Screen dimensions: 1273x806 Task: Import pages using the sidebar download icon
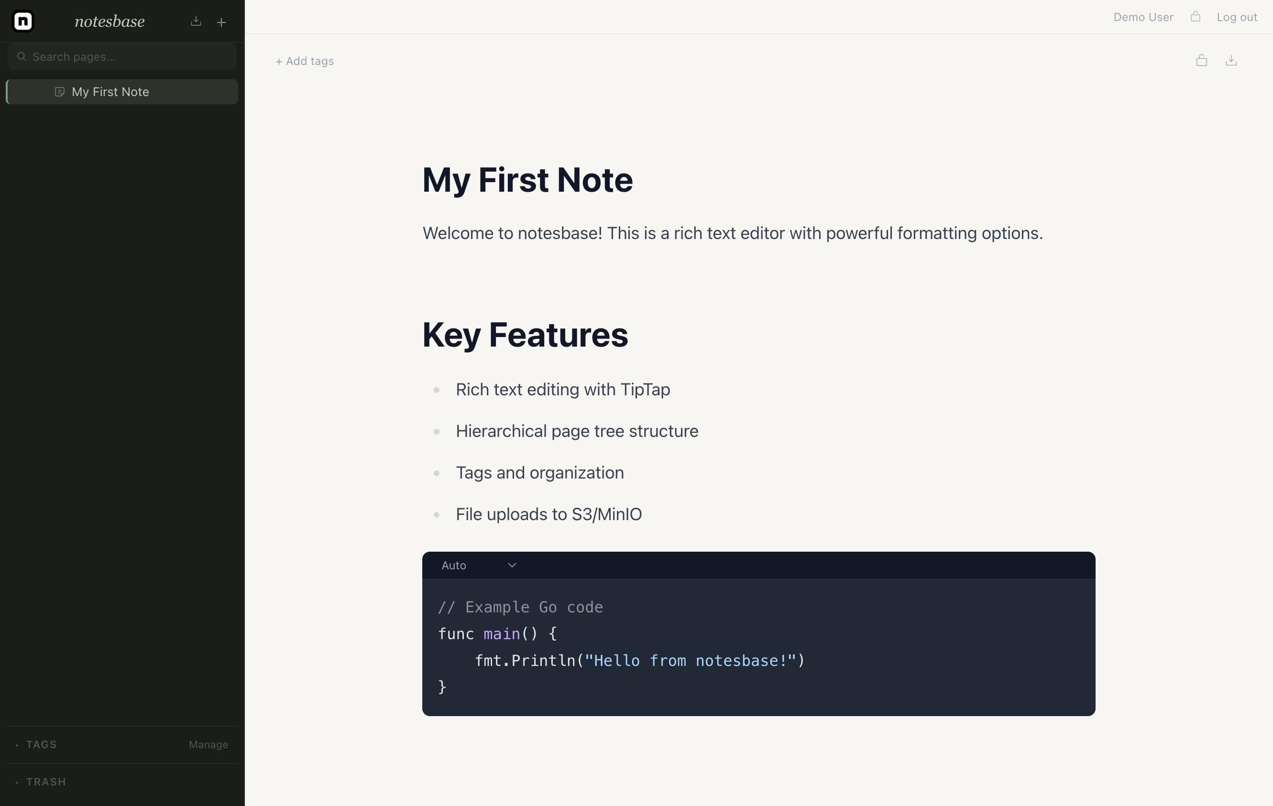195,22
